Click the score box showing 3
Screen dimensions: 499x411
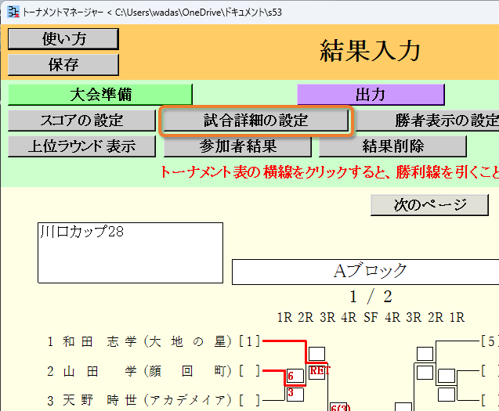click(295, 394)
